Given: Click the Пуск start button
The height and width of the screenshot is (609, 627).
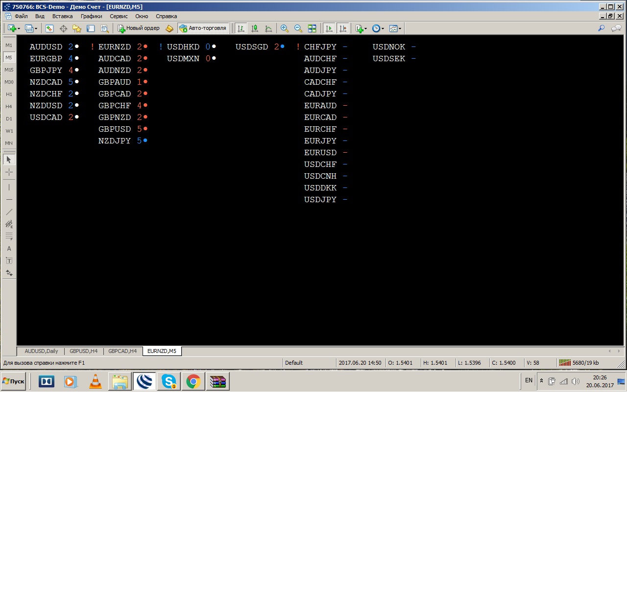Looking at the screenshot, I should click(14, 381).
